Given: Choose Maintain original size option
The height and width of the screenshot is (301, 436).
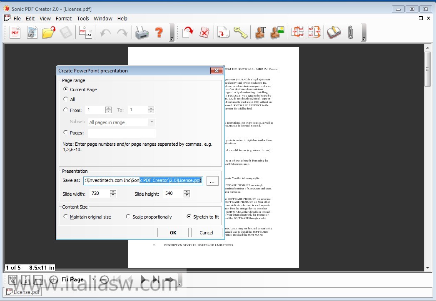Looking at the screenshot, I should [x=66, y=216].
